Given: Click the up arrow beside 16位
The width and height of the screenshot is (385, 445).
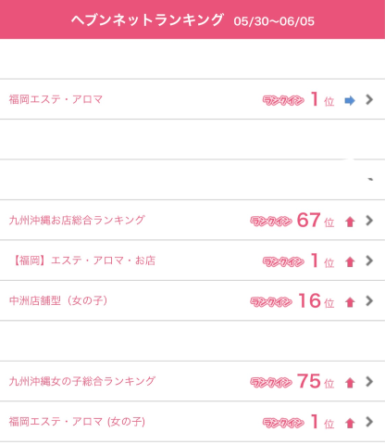Looking at the screenshot, I should click(x=350, y=302).
